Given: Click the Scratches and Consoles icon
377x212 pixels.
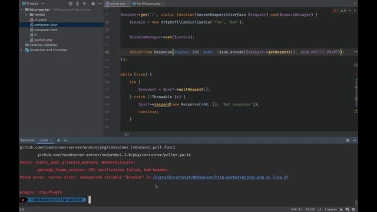Looking at the screenshot, I should click(27, 50).
